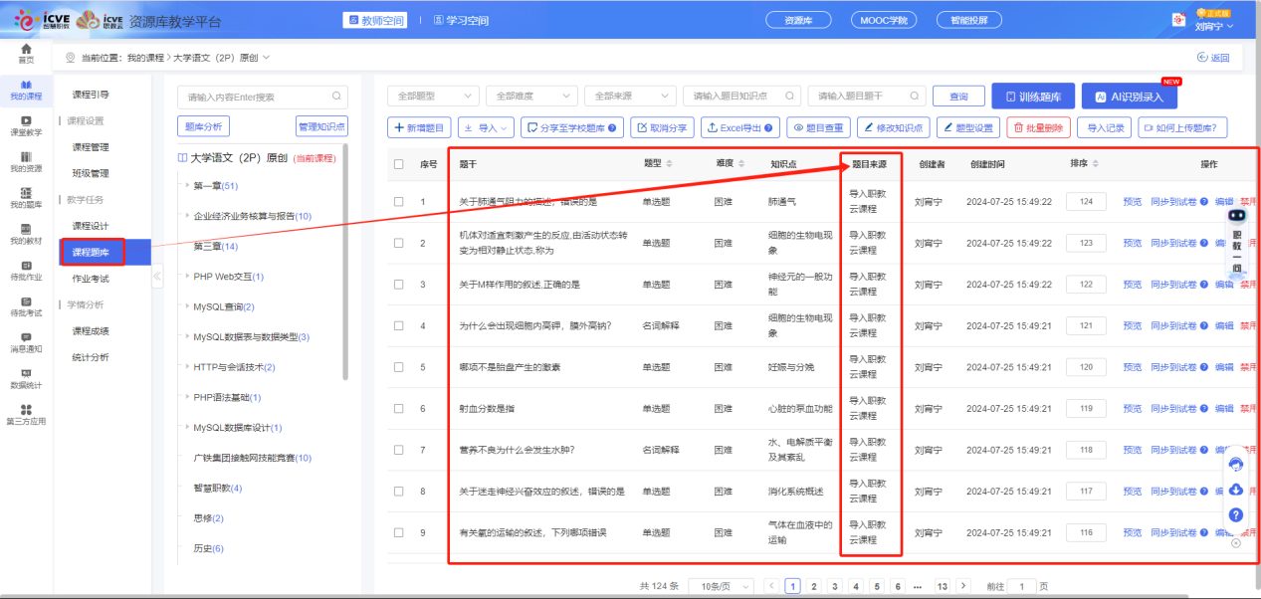The height and width of the screenshot is (599, 1261).
Task: Open 消息通知 in the left sidebar
Action: coord(26,342)
